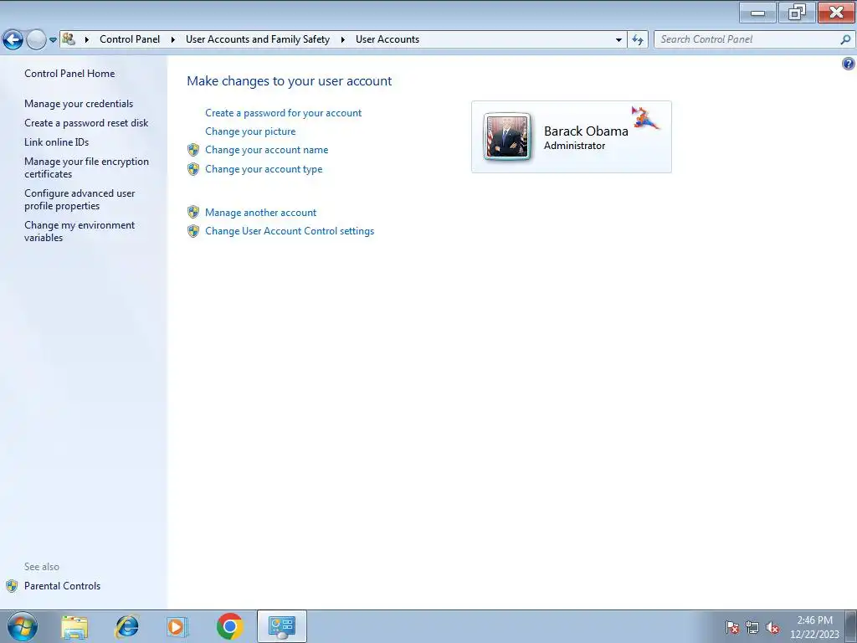Click Change your account type link
Image resolution: width=857 pixels, height=643 pixels.
tap(264, 169)
